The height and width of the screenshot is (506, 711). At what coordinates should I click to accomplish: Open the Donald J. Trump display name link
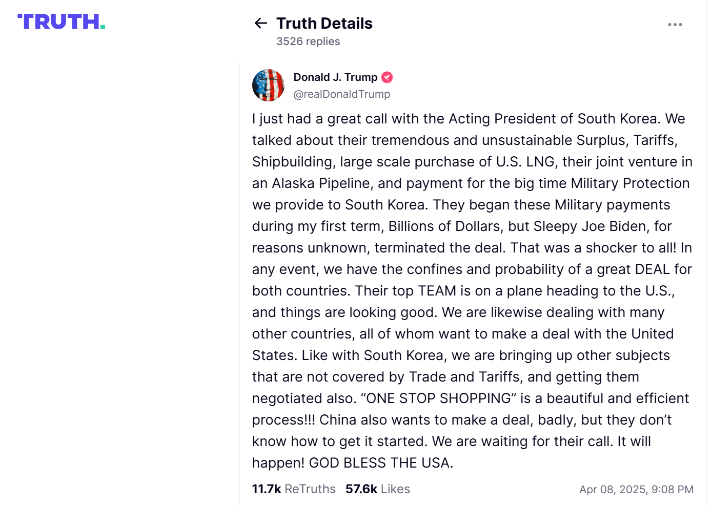335,77
